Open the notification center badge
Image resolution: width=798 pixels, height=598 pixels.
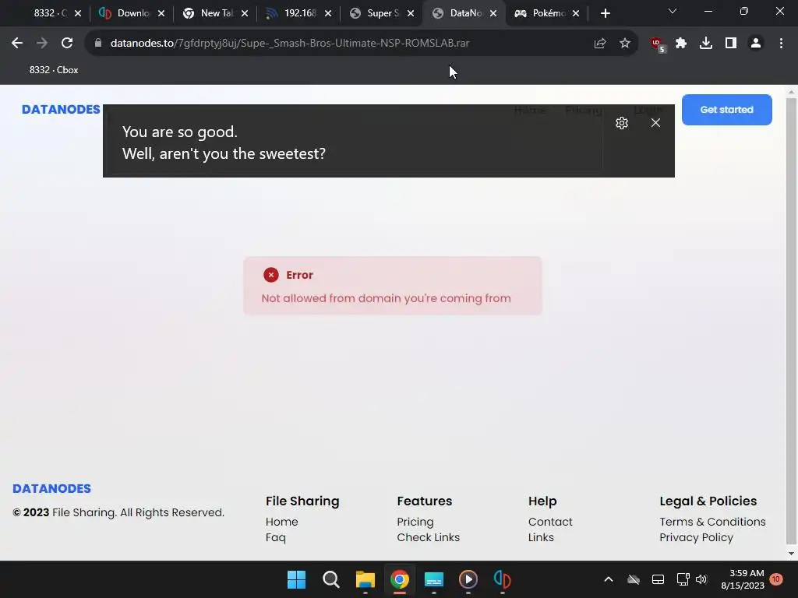pyautogui.click(x=775, y=579)
